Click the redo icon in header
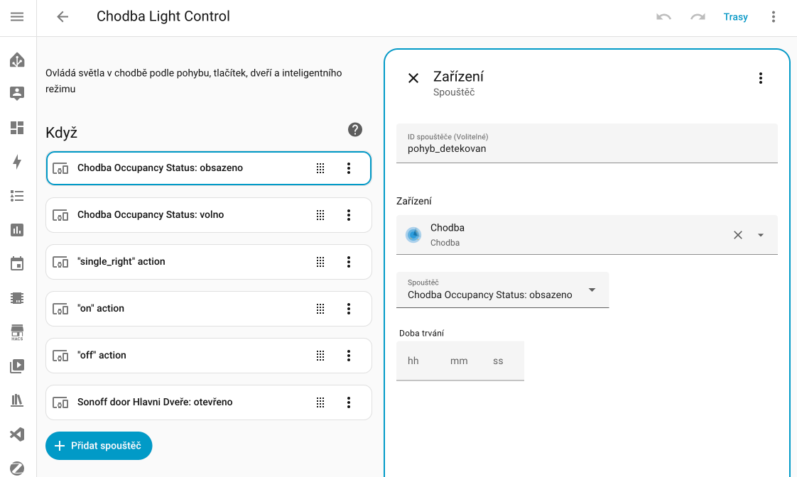This screenshot has height=477, width=797. (x=698, y=17)
